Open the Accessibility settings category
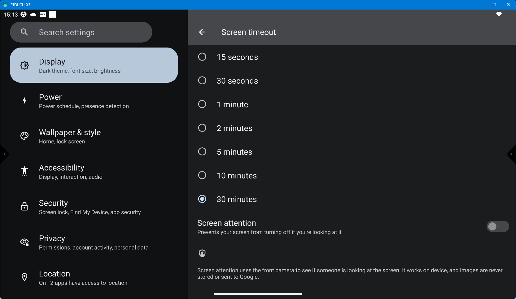The height and width of the screenshot is (299, 516). pos(71,172)
